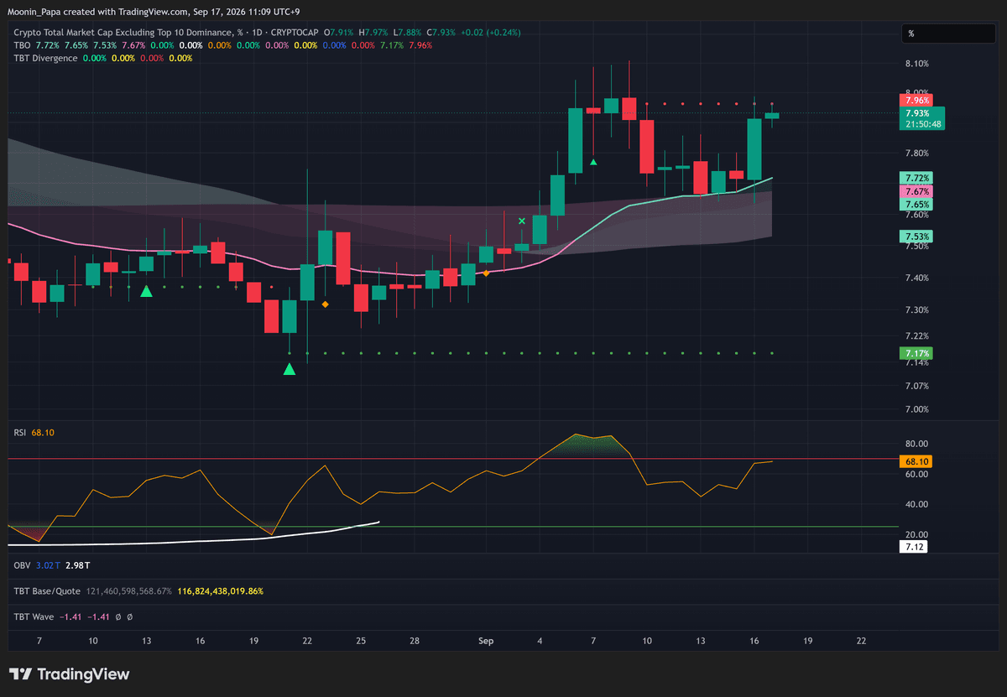Image resolution: width=1007 pixels, height=697 pixels.
Task: Select the TBT Divergence indicator label
Action: pos(45,58)
